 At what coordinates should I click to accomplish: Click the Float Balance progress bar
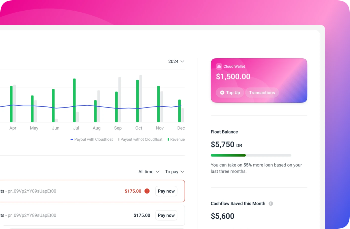point(251,155)
